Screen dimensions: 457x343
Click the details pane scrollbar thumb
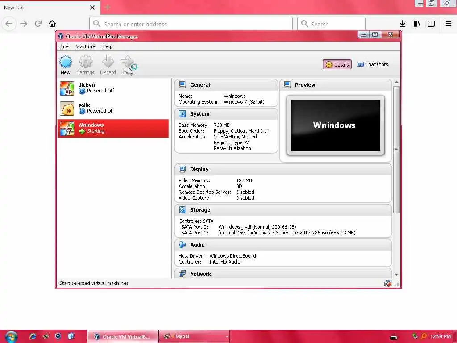click(x=396, y=150)
